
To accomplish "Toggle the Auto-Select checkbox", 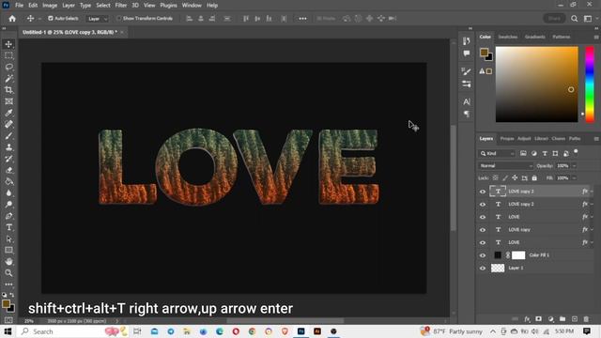I will click(50, 18).
